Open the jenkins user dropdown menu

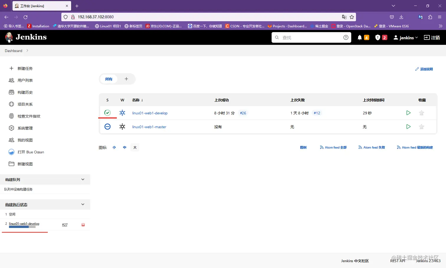click(x=406, y=37)
